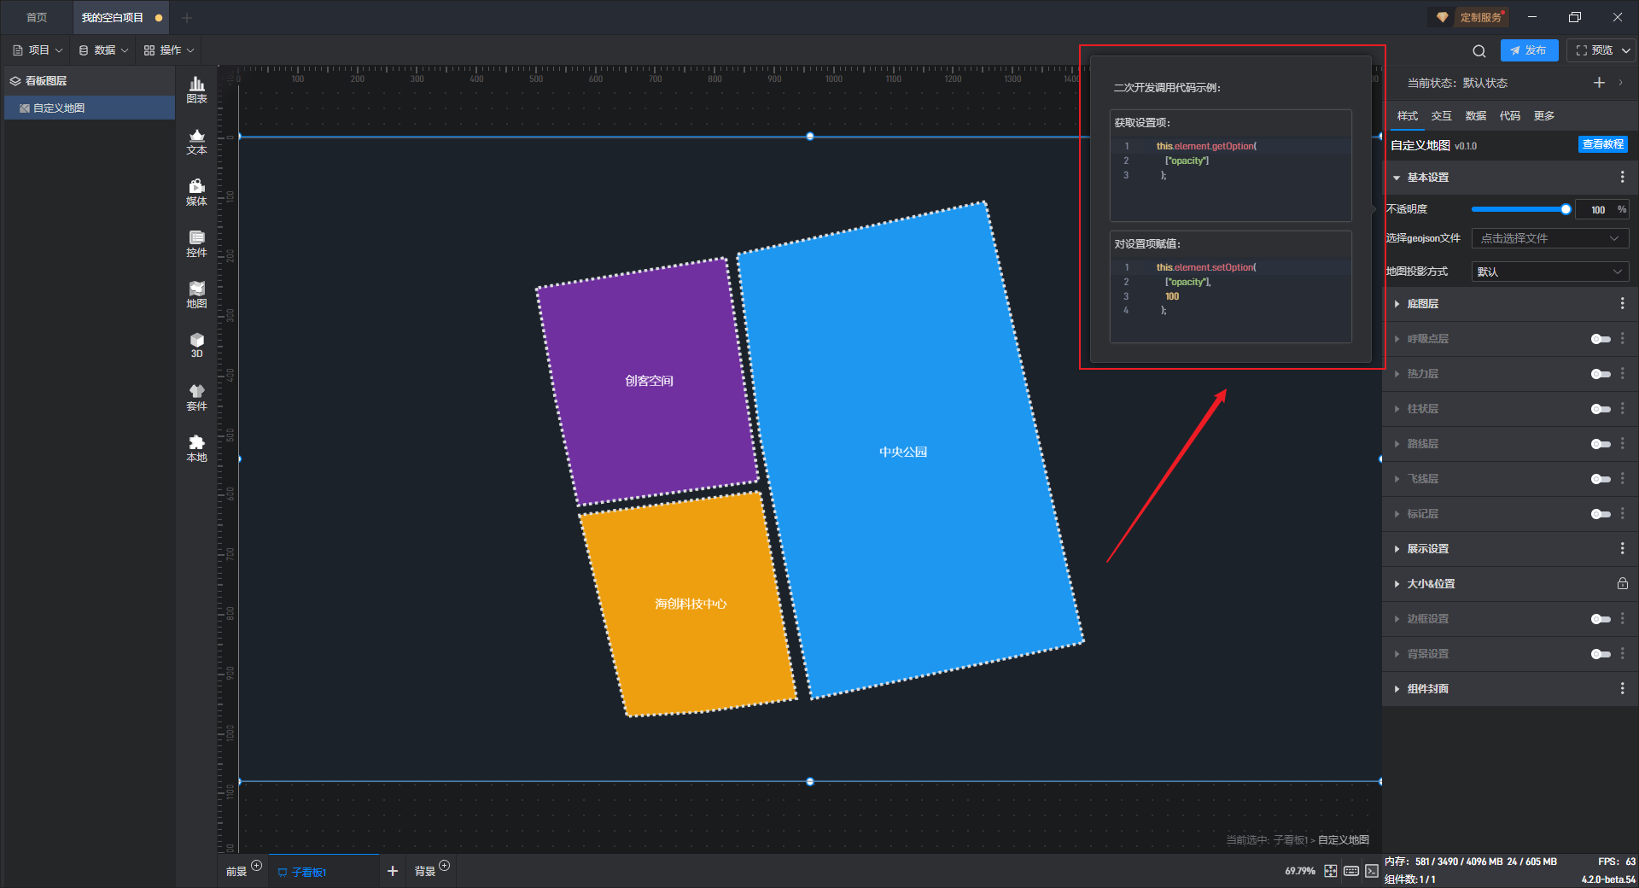The width and height of the screenshot is (1639, 888).
Task: Open the 3D components panel
Action: (x=196, y=346)
